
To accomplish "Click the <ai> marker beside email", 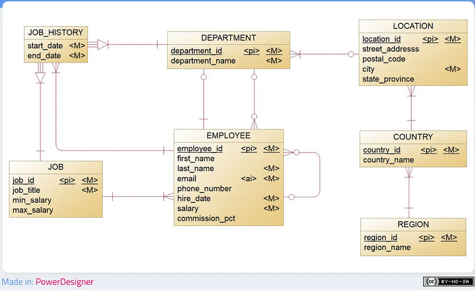I will point(249,178).
